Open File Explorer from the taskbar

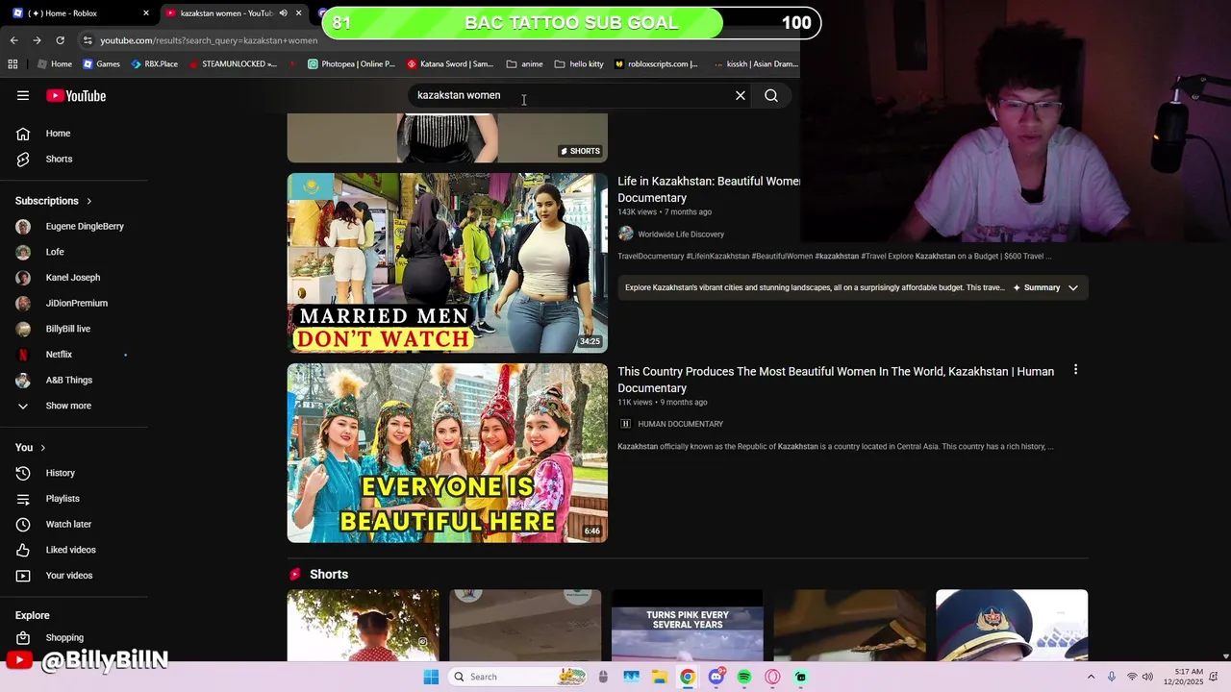660,677
